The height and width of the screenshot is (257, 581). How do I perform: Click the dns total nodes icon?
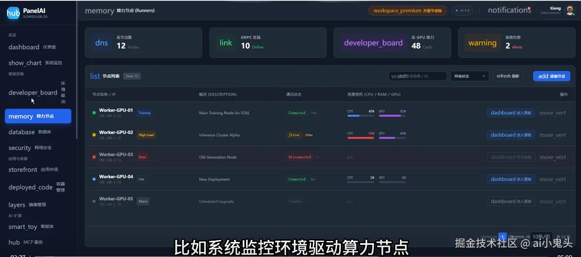point(101,43)
